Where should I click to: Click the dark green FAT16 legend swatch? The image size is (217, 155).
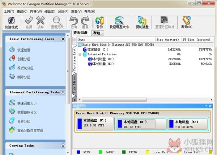pyautogui.click(x=124, y=152)
